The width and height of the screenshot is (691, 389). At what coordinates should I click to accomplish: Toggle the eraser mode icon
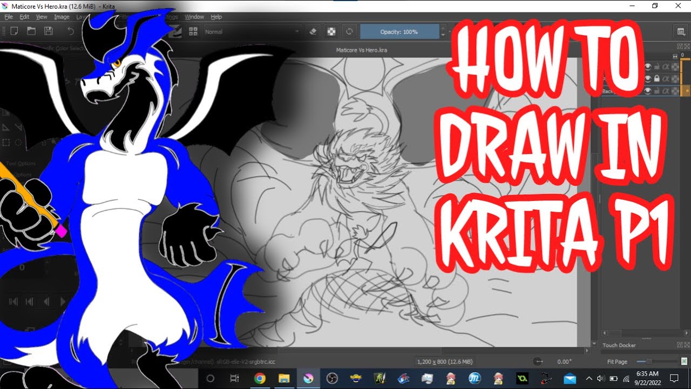point(312,31)
